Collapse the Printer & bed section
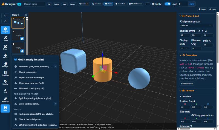Viewport: 219px width, 130px height. point(180,16)
